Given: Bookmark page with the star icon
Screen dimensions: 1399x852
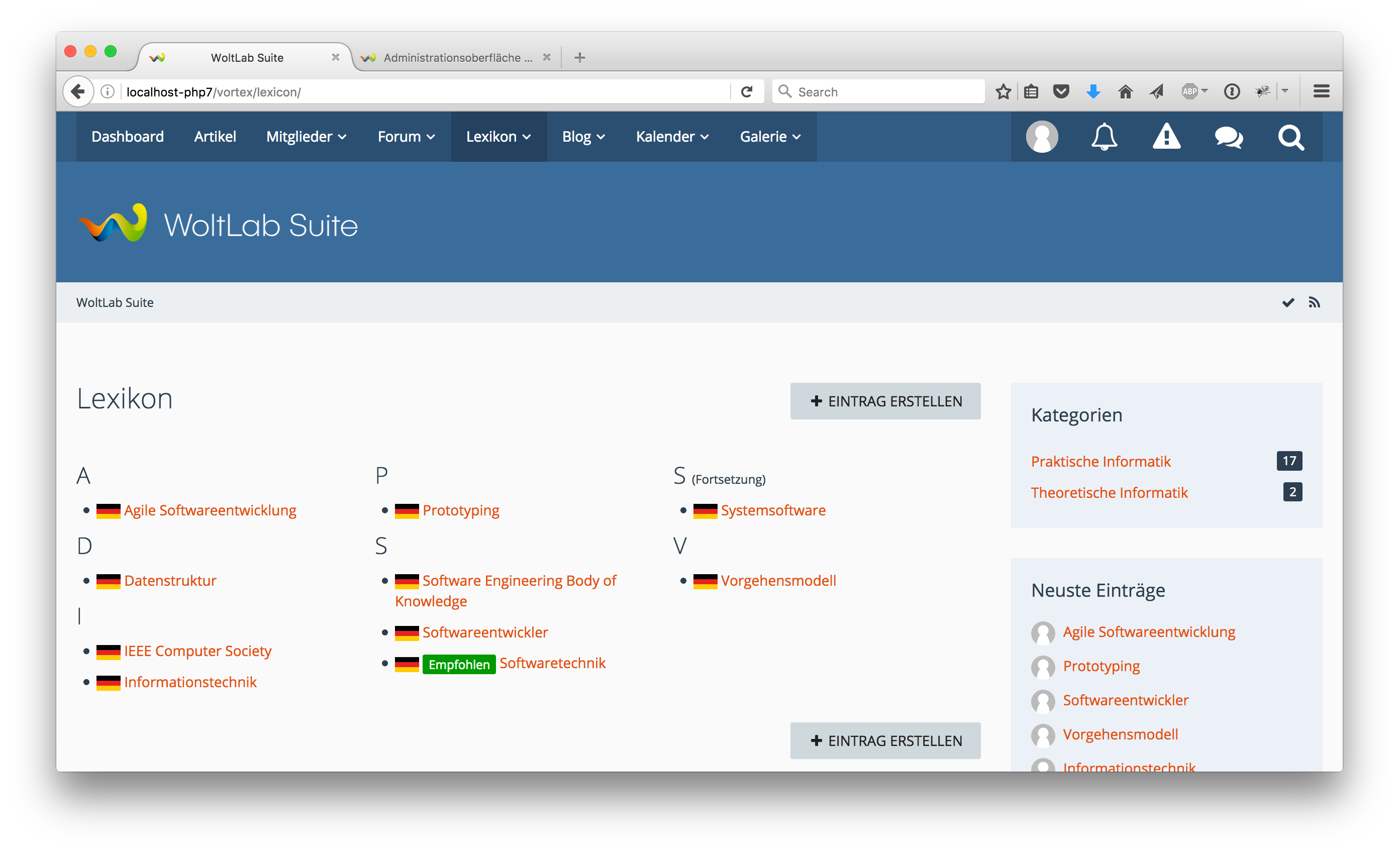Looking at the screenshot, I should [x=1003, y=91].
